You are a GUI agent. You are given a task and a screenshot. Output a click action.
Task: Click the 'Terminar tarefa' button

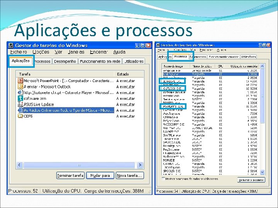pos(70,176)
